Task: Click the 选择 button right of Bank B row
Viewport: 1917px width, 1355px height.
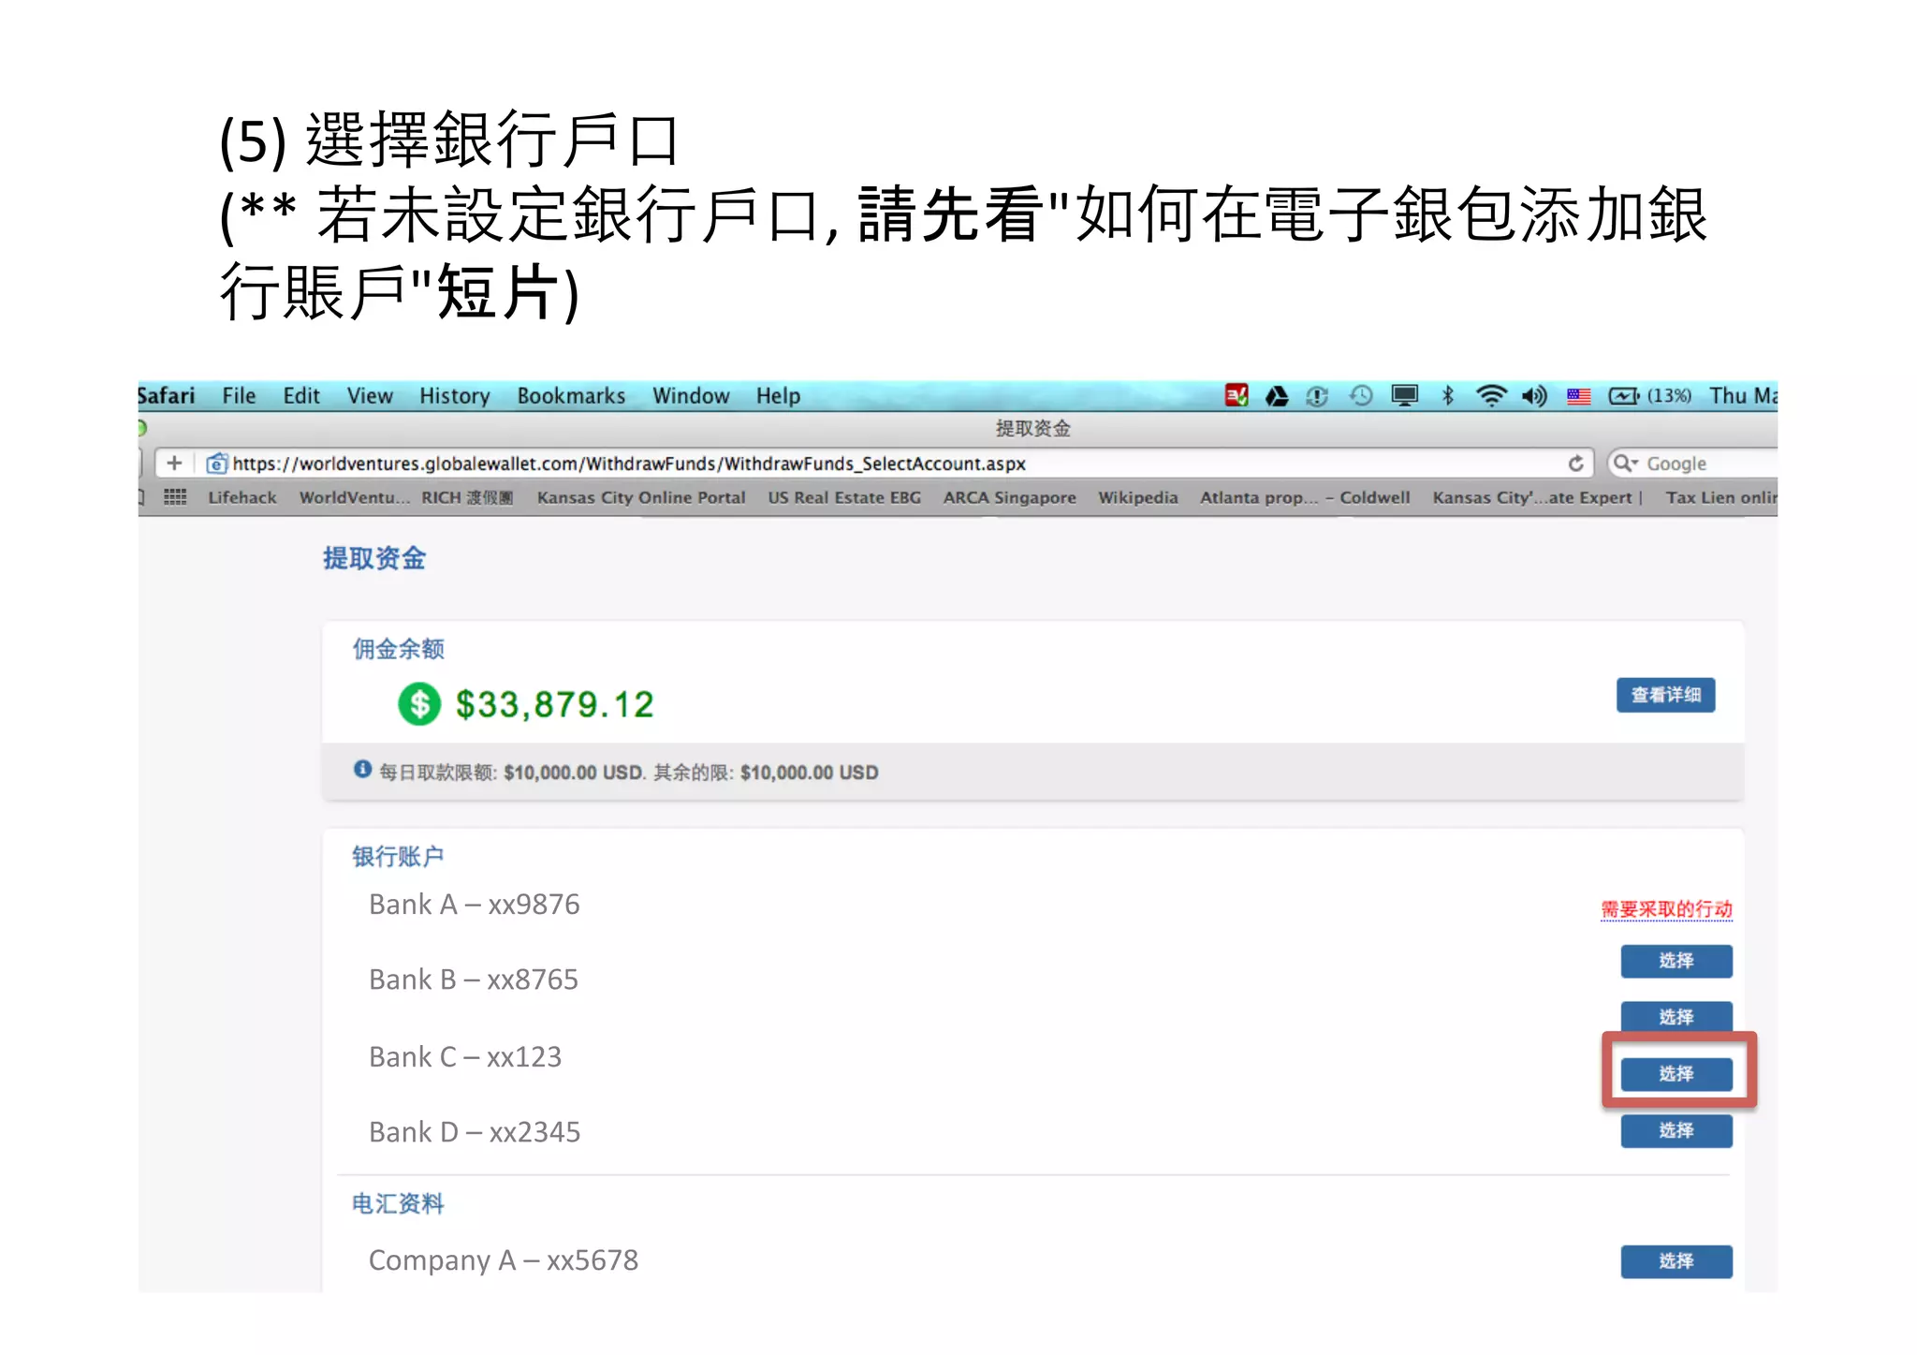Action: tap(1676, 1017)
